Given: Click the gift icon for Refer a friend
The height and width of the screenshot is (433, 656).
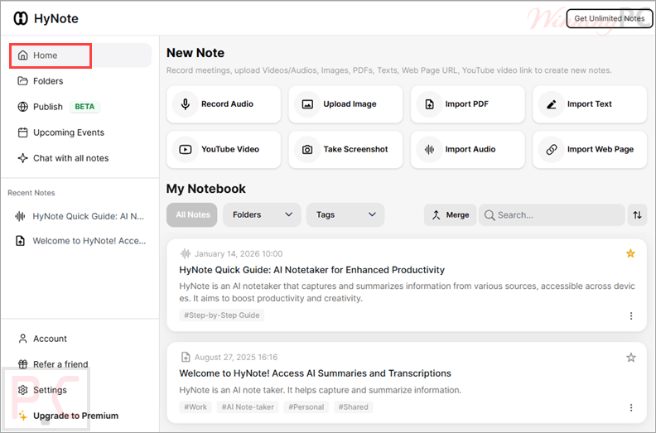Looking at the screenshot, I should coord(22,364).
